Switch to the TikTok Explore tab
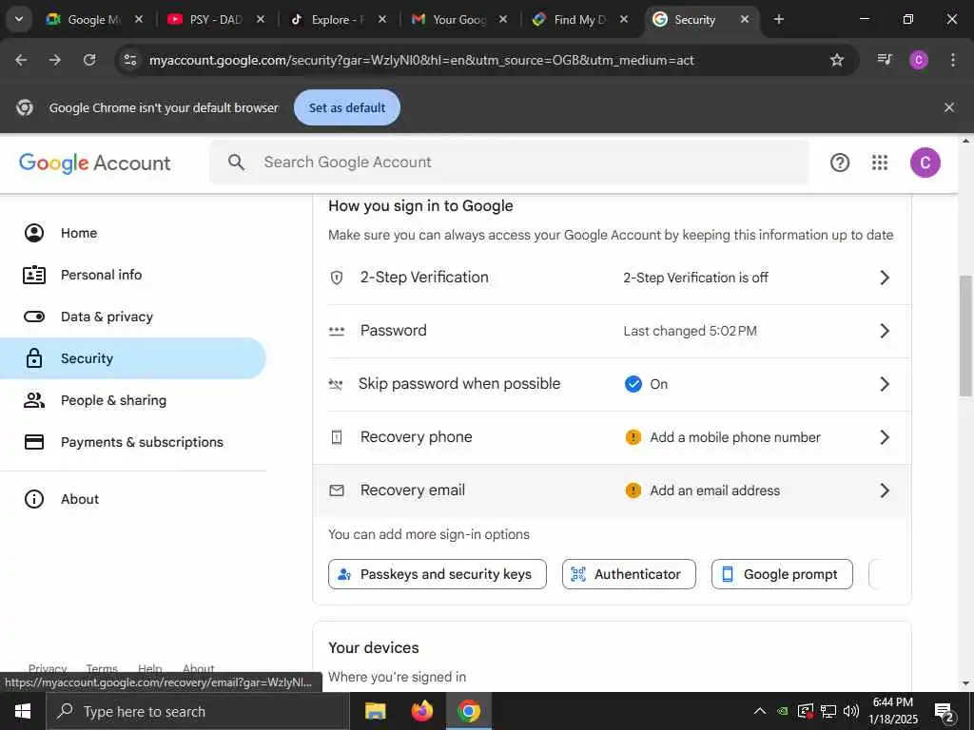974x730 pixels. 338,20
